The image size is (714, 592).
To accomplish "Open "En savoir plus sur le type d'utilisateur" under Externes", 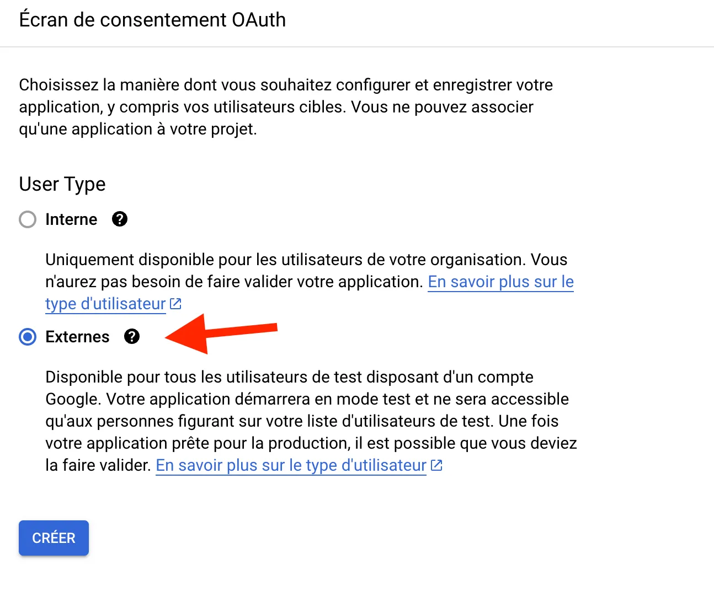I will click(290, 465).
